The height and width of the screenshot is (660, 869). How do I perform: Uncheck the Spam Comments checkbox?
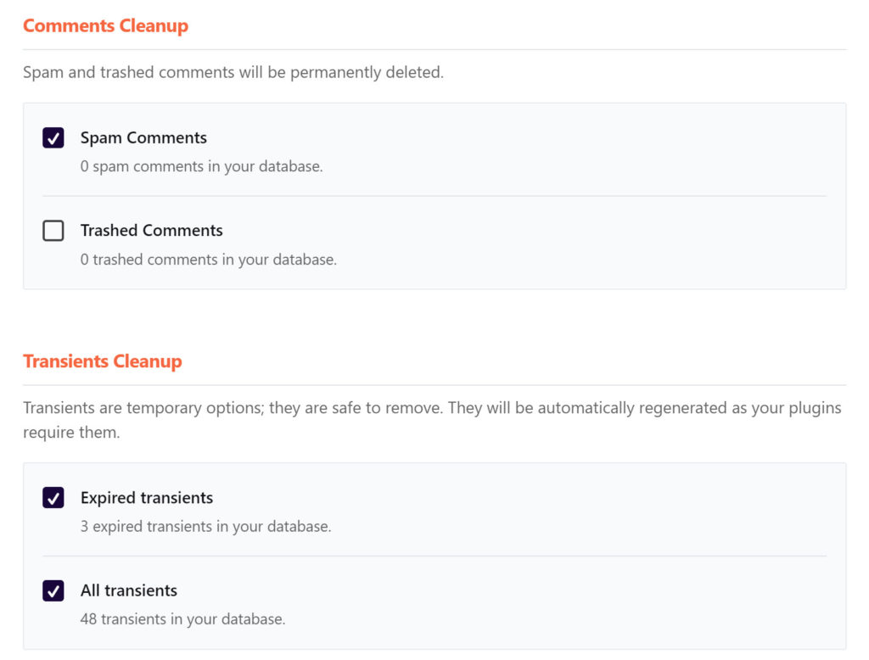pyautogui.click(x=53, y=137)
